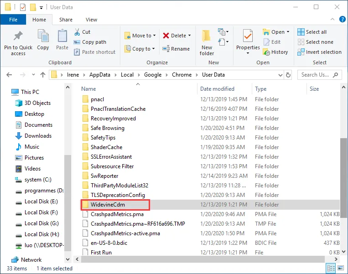Click the Rename icon in Organize group
This screenshot has height=274, width=348.
pos(166,49)
